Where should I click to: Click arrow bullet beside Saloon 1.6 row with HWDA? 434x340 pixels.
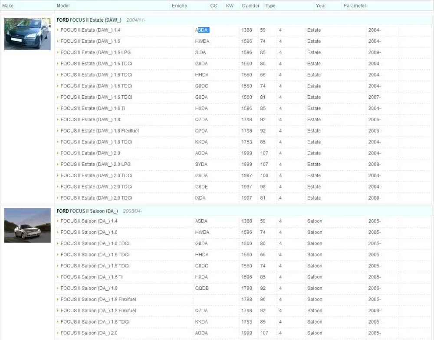58,232
